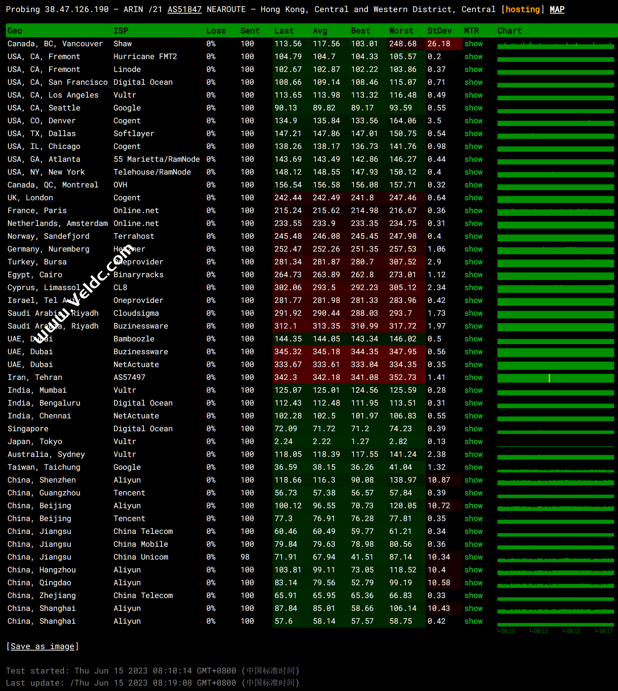618x691 pixels.
Task: Show MTR for France, Paris row
Action: click(473, 211)
